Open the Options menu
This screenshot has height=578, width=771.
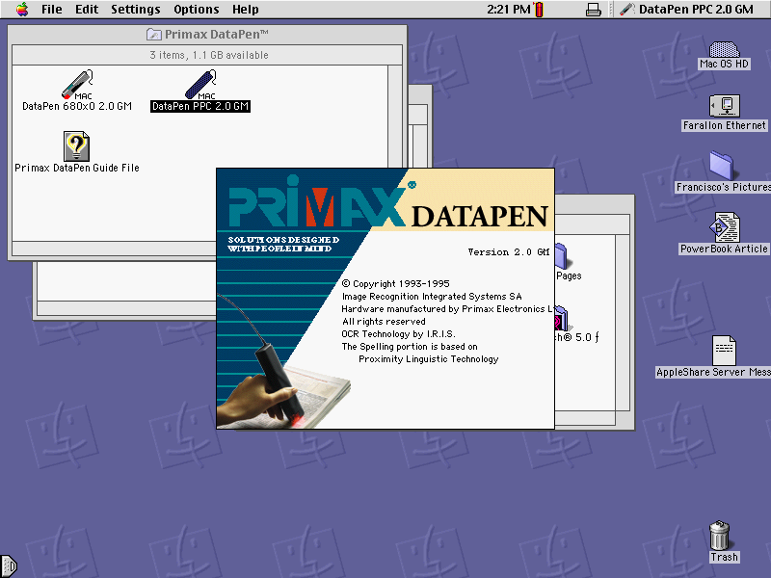(196, 9)
